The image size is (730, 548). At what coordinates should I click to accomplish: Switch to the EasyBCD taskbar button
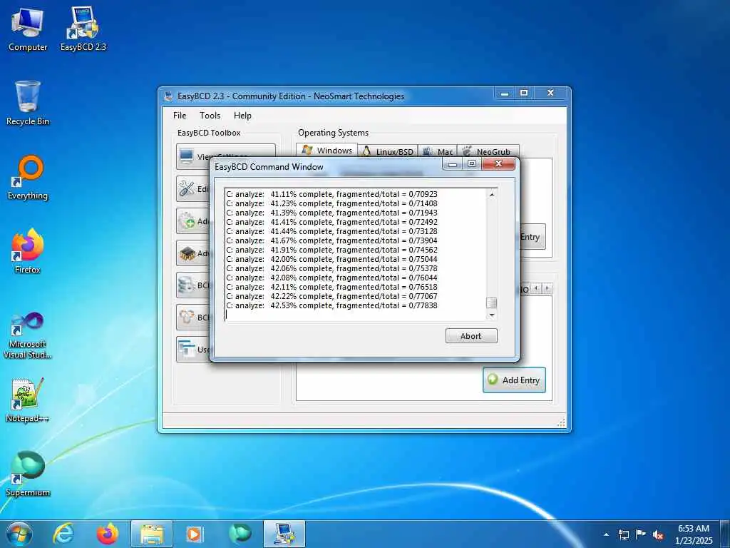284,534
